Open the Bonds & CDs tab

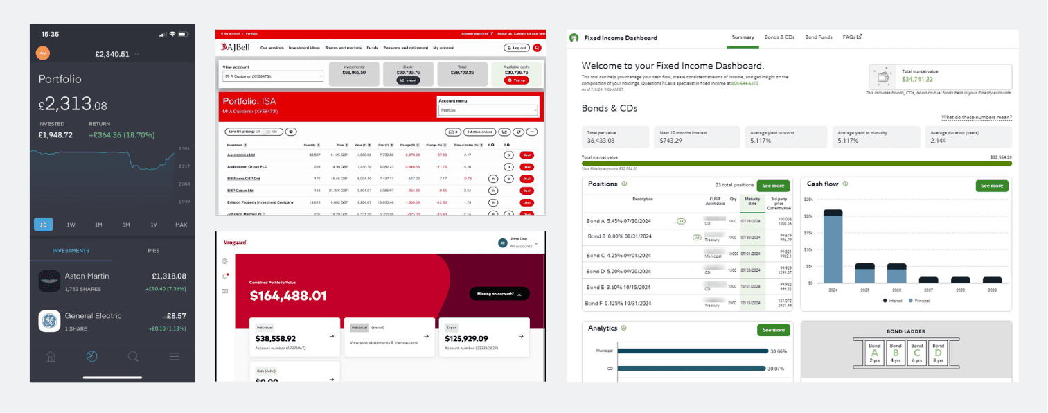click(779, 37)
